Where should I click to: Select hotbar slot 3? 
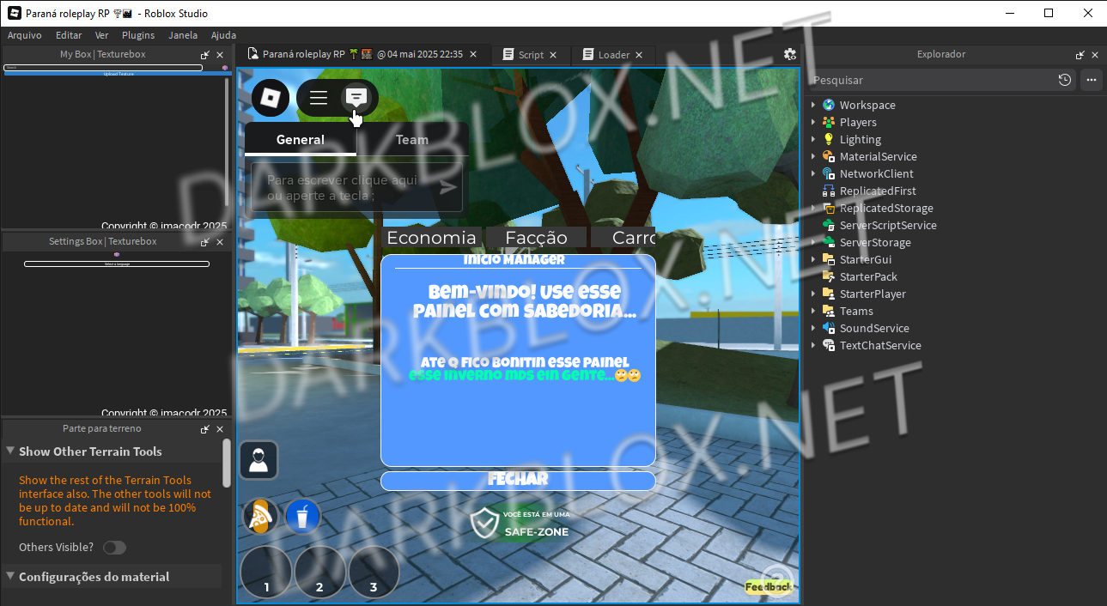(x=374, y=572)
